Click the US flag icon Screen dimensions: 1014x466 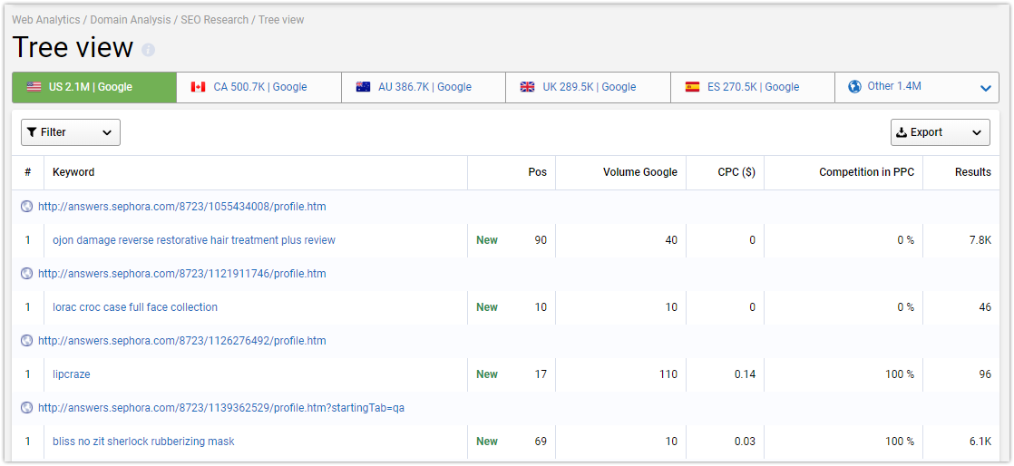[34, 87]
